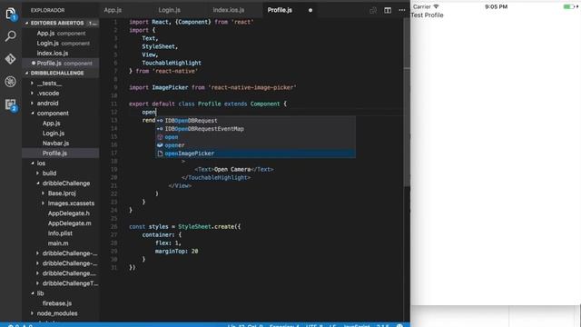Click Test Profile text in simulator
This screenshot has height=327, width=581.
pyautogui.click(x=427, y=15)
